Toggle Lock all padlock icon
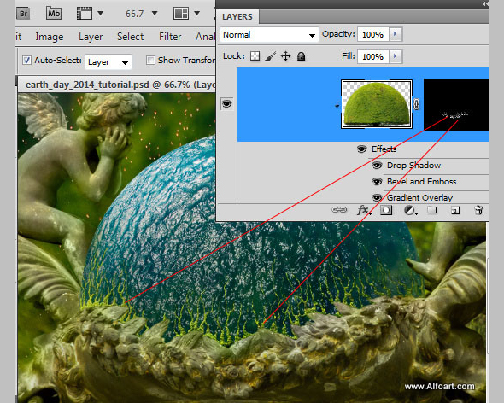The height and width of the screenshot is (403, 504). [302, 56]
